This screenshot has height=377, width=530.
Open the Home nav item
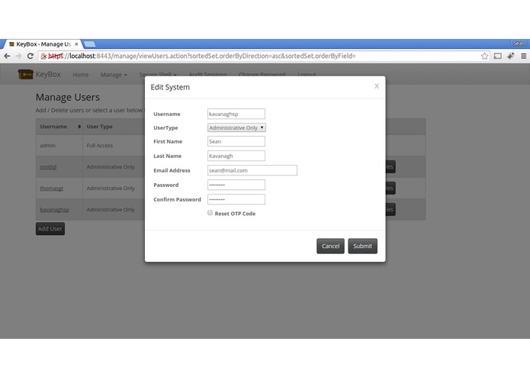tap(80, 75)
